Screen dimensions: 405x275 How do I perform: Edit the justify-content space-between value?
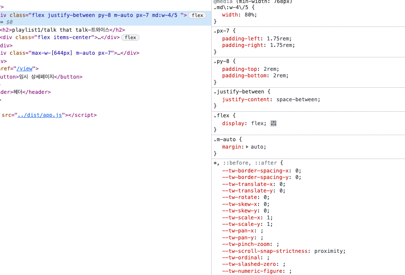click(297, 99)
